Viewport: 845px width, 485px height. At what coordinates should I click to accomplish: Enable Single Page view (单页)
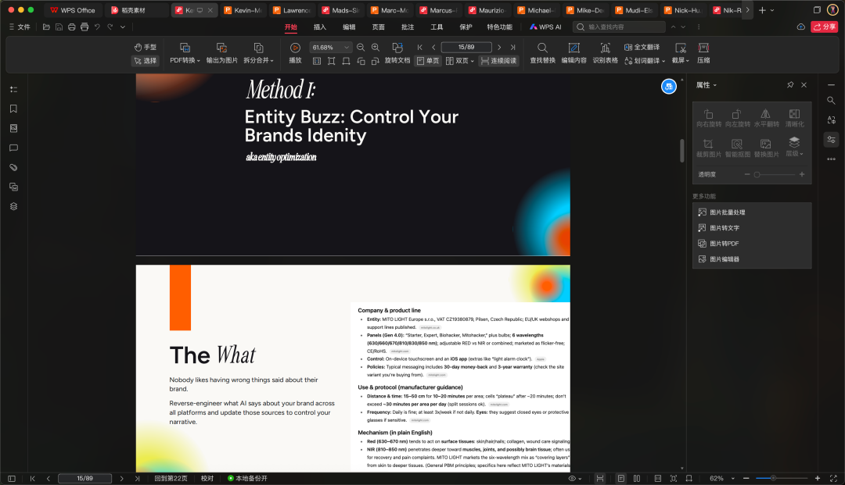coord(428,61)
